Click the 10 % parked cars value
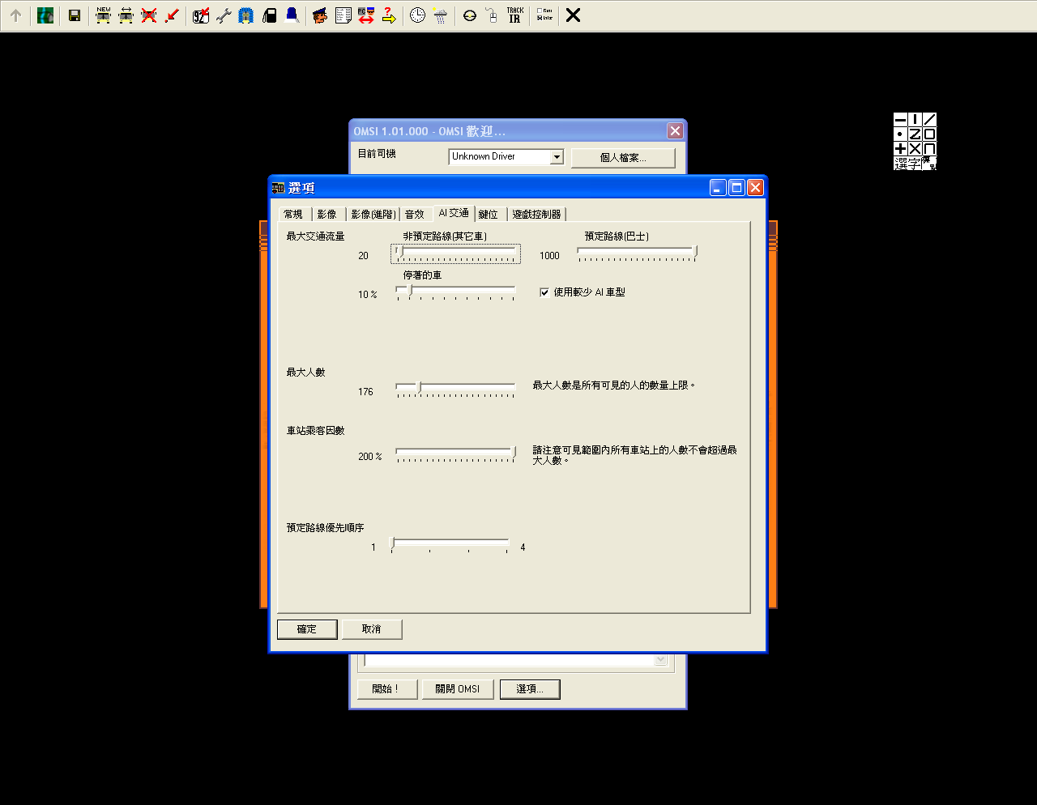 368,295
